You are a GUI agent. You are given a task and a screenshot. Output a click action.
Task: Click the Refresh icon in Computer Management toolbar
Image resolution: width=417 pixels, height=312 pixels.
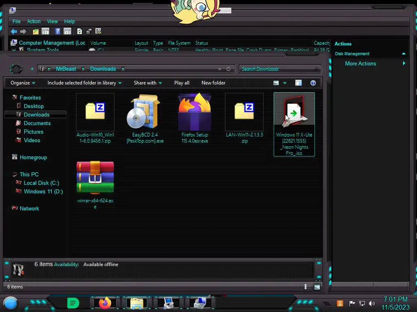click(79, 31)
